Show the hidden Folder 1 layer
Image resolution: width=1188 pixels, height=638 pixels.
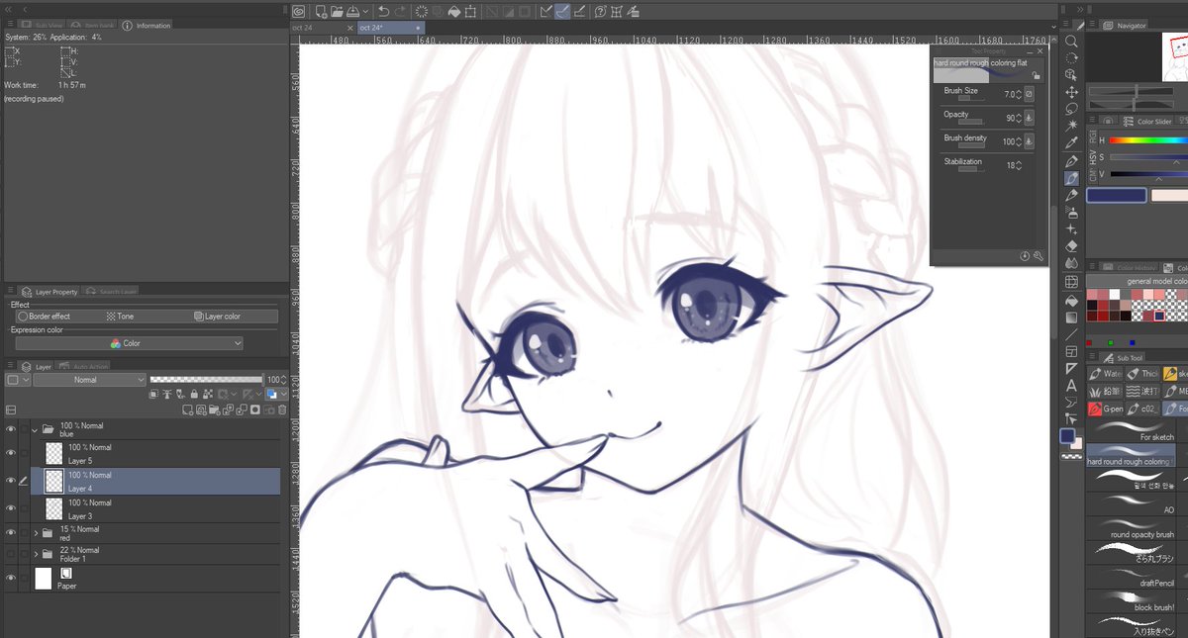[11, 554]
